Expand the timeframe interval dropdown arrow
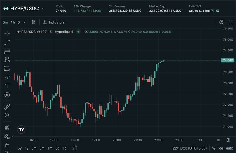This screenshot has height=153, width=236. pos(24,22)
